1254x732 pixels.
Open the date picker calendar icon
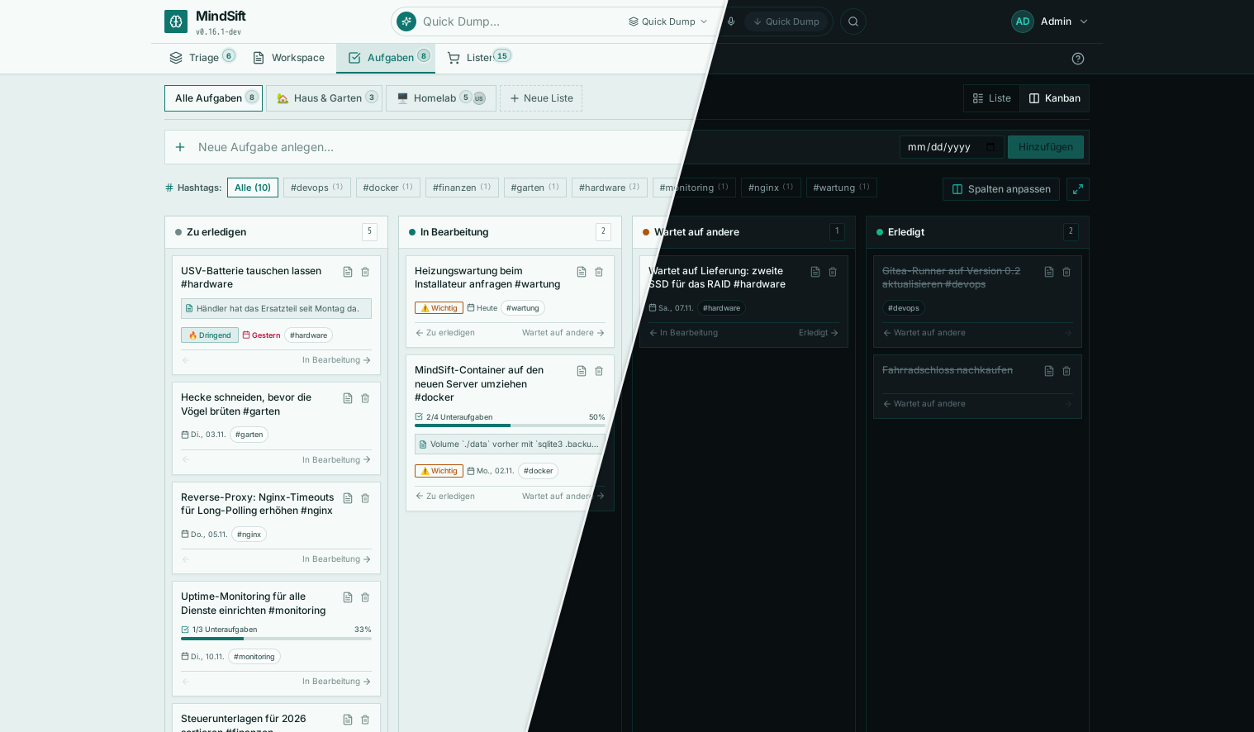click(990, 147)
